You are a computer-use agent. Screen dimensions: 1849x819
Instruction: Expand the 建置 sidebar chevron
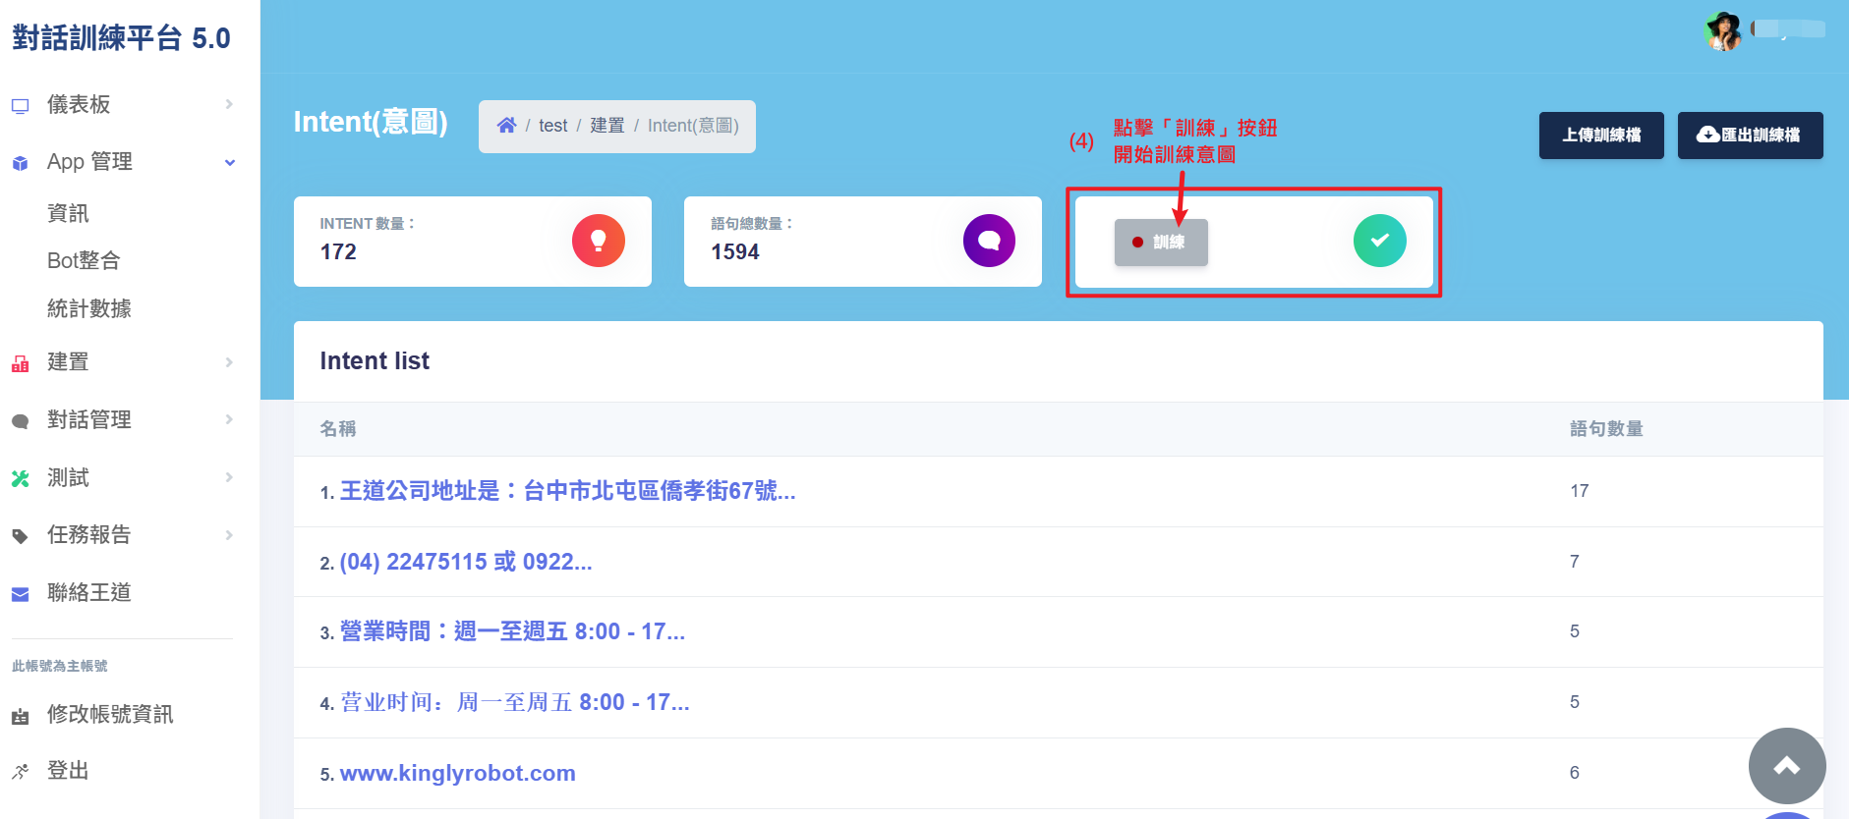(229, 362)
